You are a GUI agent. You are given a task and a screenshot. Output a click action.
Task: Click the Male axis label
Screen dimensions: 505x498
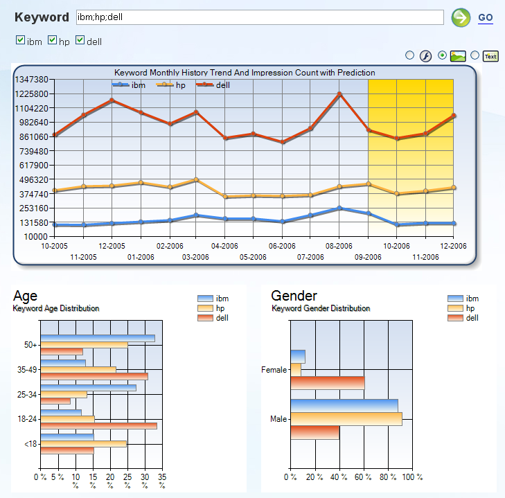[x=278, y=419]
